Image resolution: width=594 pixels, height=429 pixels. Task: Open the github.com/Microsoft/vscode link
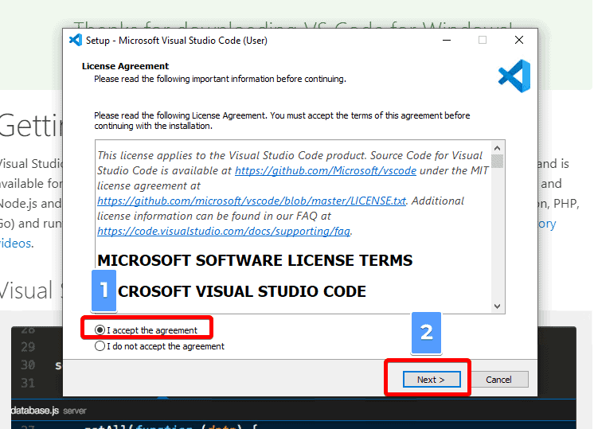[326, 171]
